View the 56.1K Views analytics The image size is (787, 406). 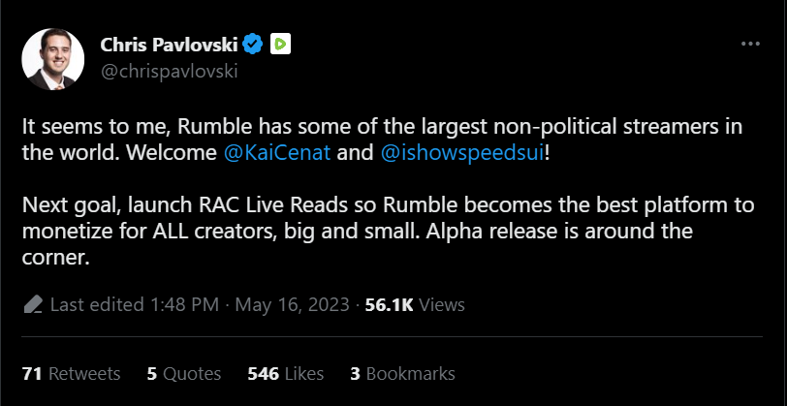coord(414,304)
